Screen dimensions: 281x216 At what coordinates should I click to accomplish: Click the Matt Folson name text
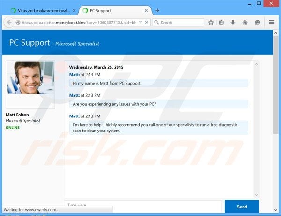coord(17,115)
